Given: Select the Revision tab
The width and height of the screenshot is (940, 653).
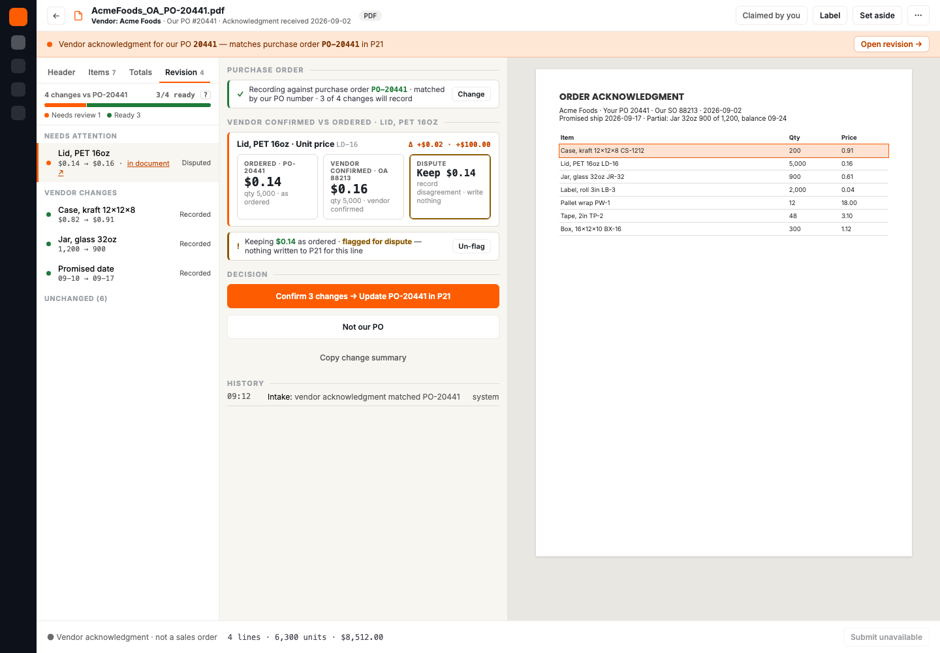Looking at the screenshot, I should [x=185, y=72].
